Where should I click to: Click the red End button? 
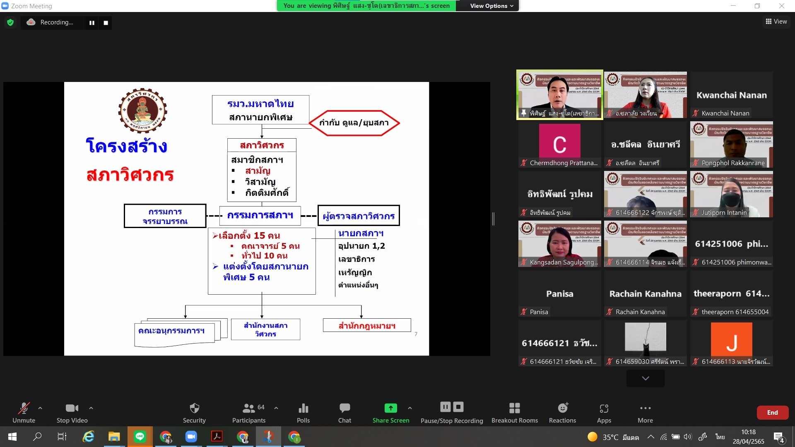click(x=772, y=413)
